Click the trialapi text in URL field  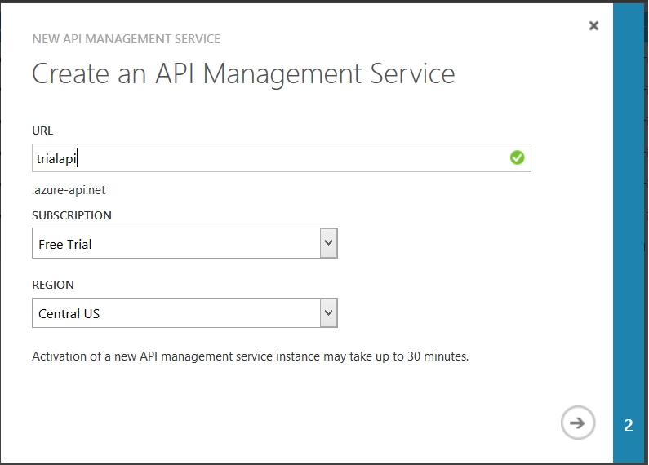pos(56,158)
